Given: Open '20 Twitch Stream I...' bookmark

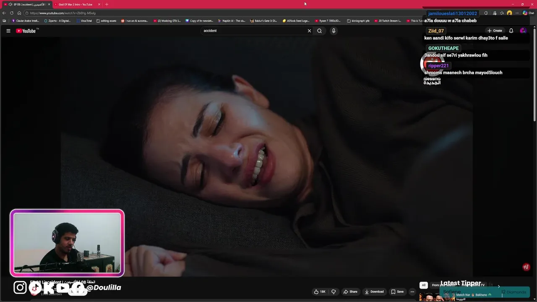Looking at the screenshot, I should (x=388, y=21).
